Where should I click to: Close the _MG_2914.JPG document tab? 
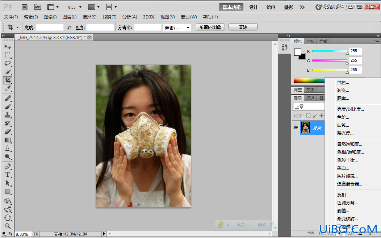(x=89, y=37)
